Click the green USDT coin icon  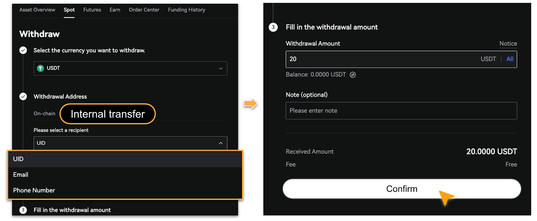(40, 68)
